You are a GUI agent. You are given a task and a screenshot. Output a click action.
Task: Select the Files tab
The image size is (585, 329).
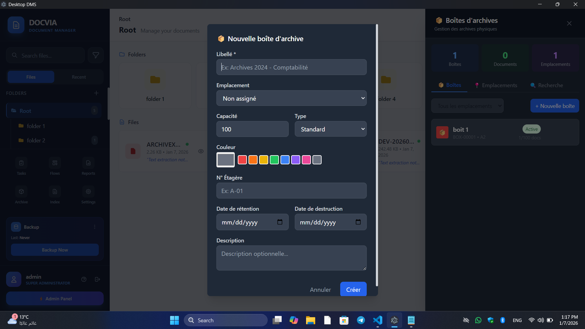[31, 77]
